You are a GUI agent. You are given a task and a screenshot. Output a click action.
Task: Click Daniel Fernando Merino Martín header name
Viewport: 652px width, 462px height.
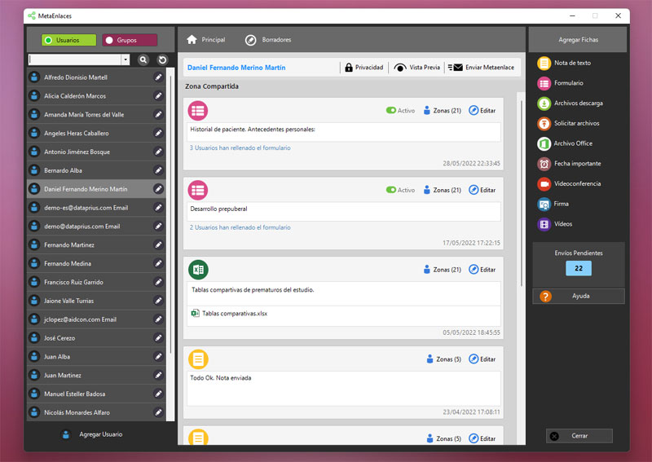236,68
